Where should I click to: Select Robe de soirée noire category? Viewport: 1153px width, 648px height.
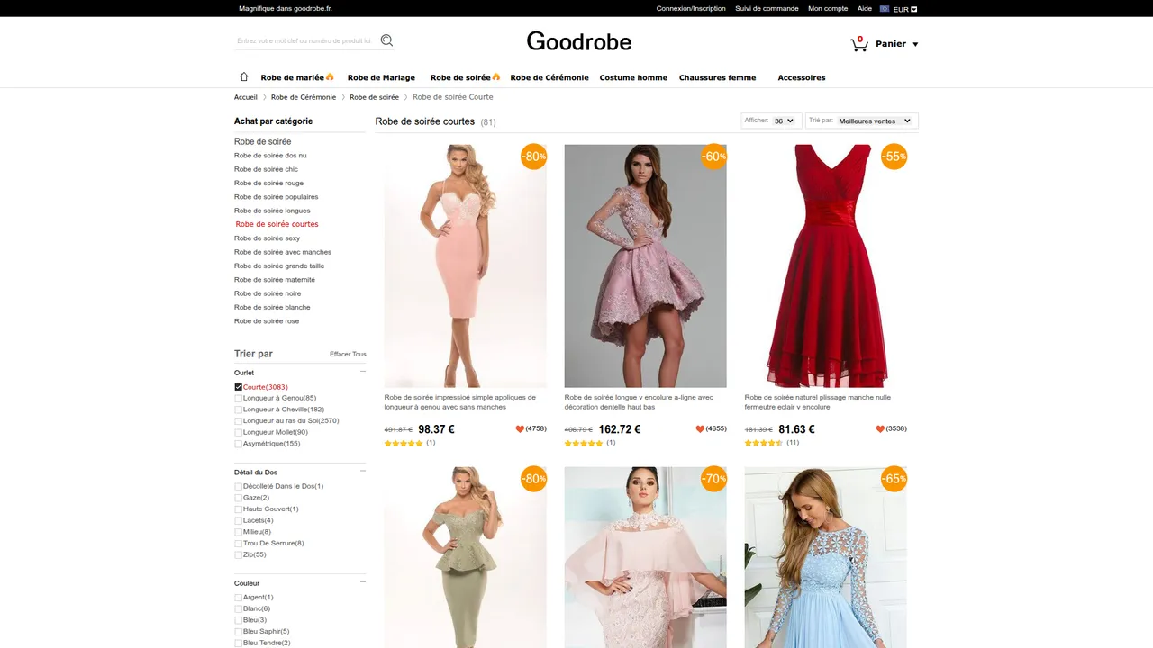click(x=268, y=293)
